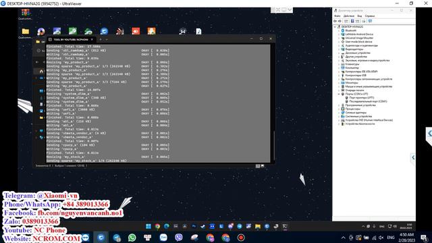Select Порт принтера (LPT1) device
The image size is (432, 243).
[x=362, y=97]
